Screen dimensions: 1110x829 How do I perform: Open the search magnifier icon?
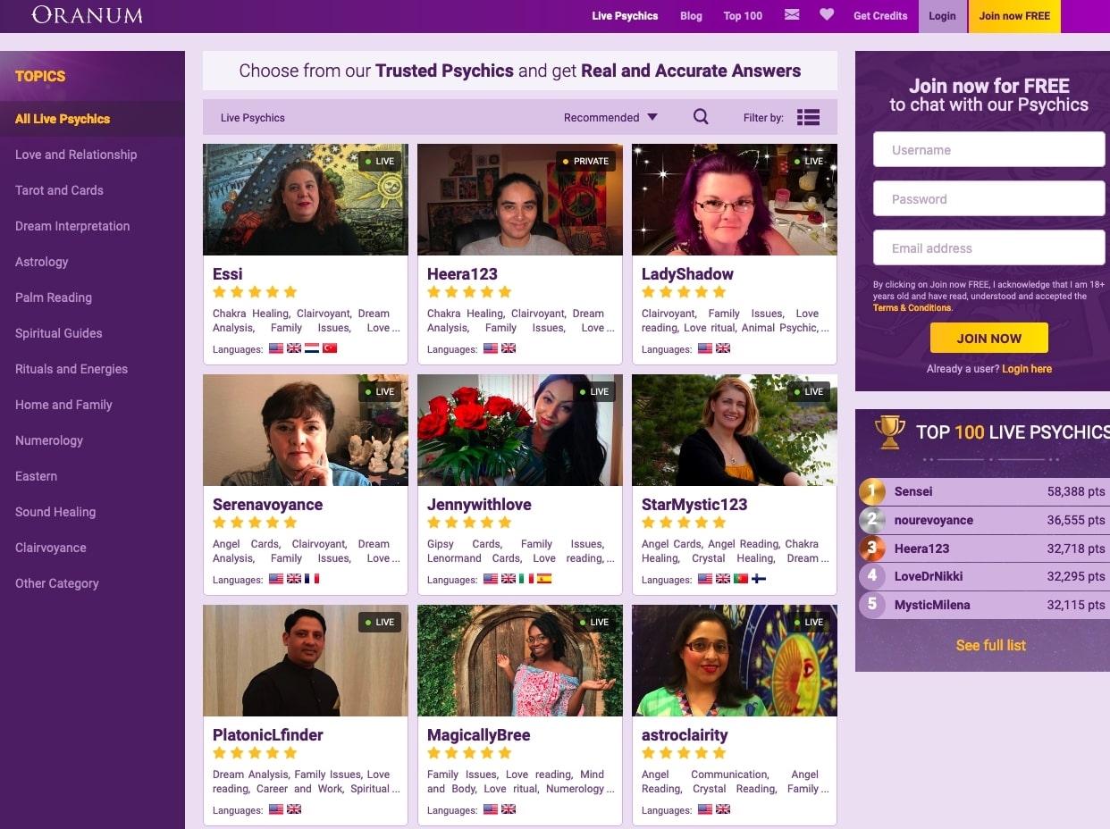701,116
